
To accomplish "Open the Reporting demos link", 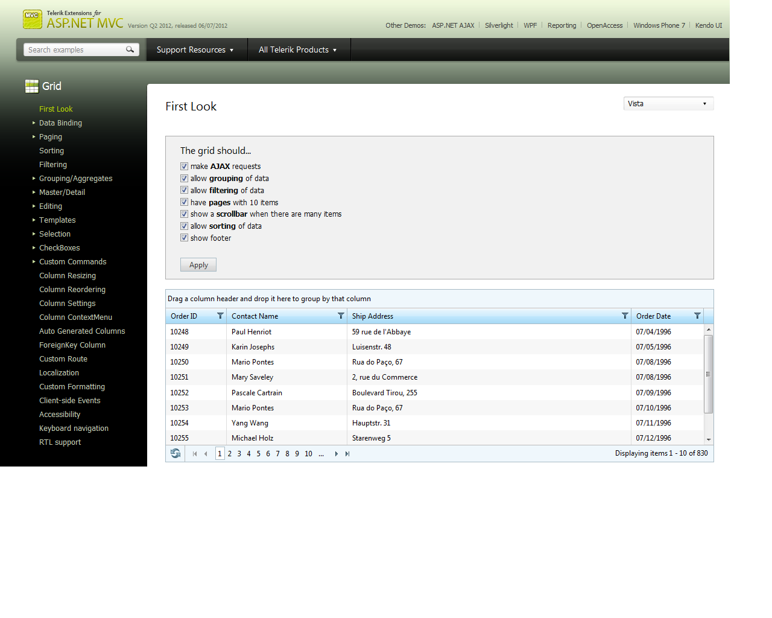I will (x=562, y=25).
